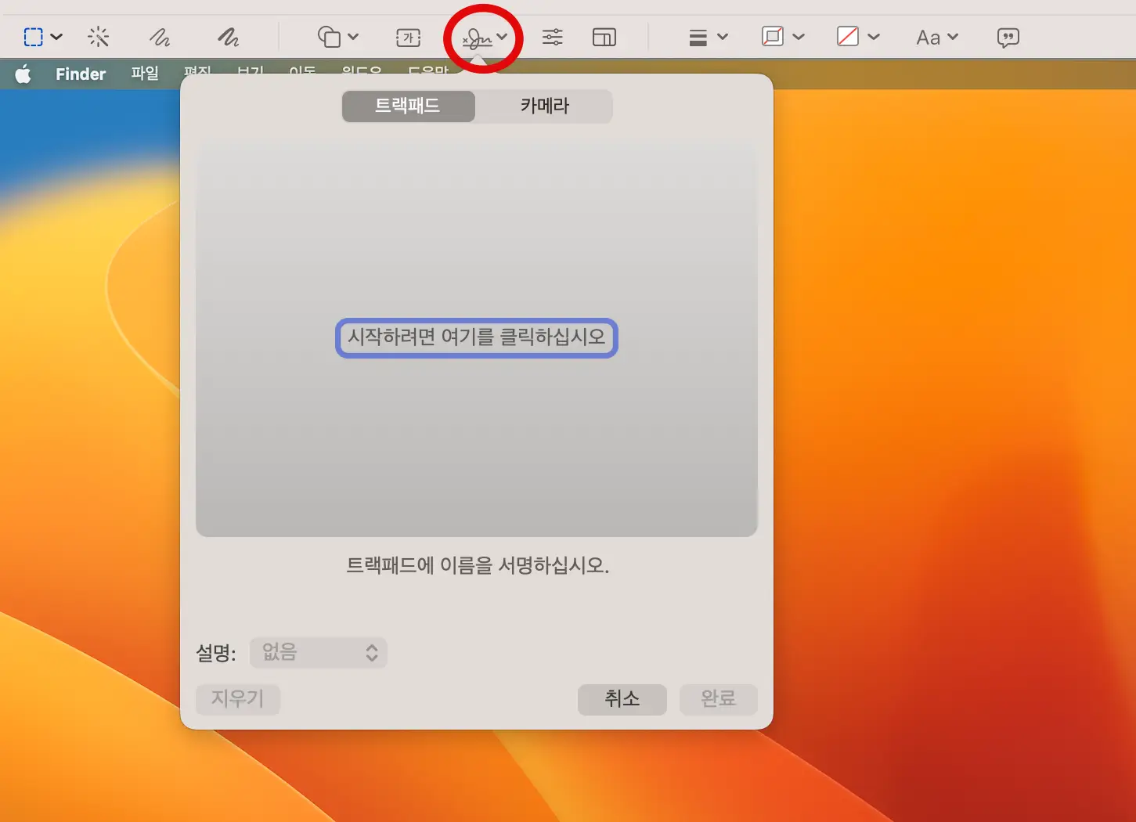Open the Apple menu
This screenshot has height=822, width=1136.
pyautogui.click(x=23, y=74)
